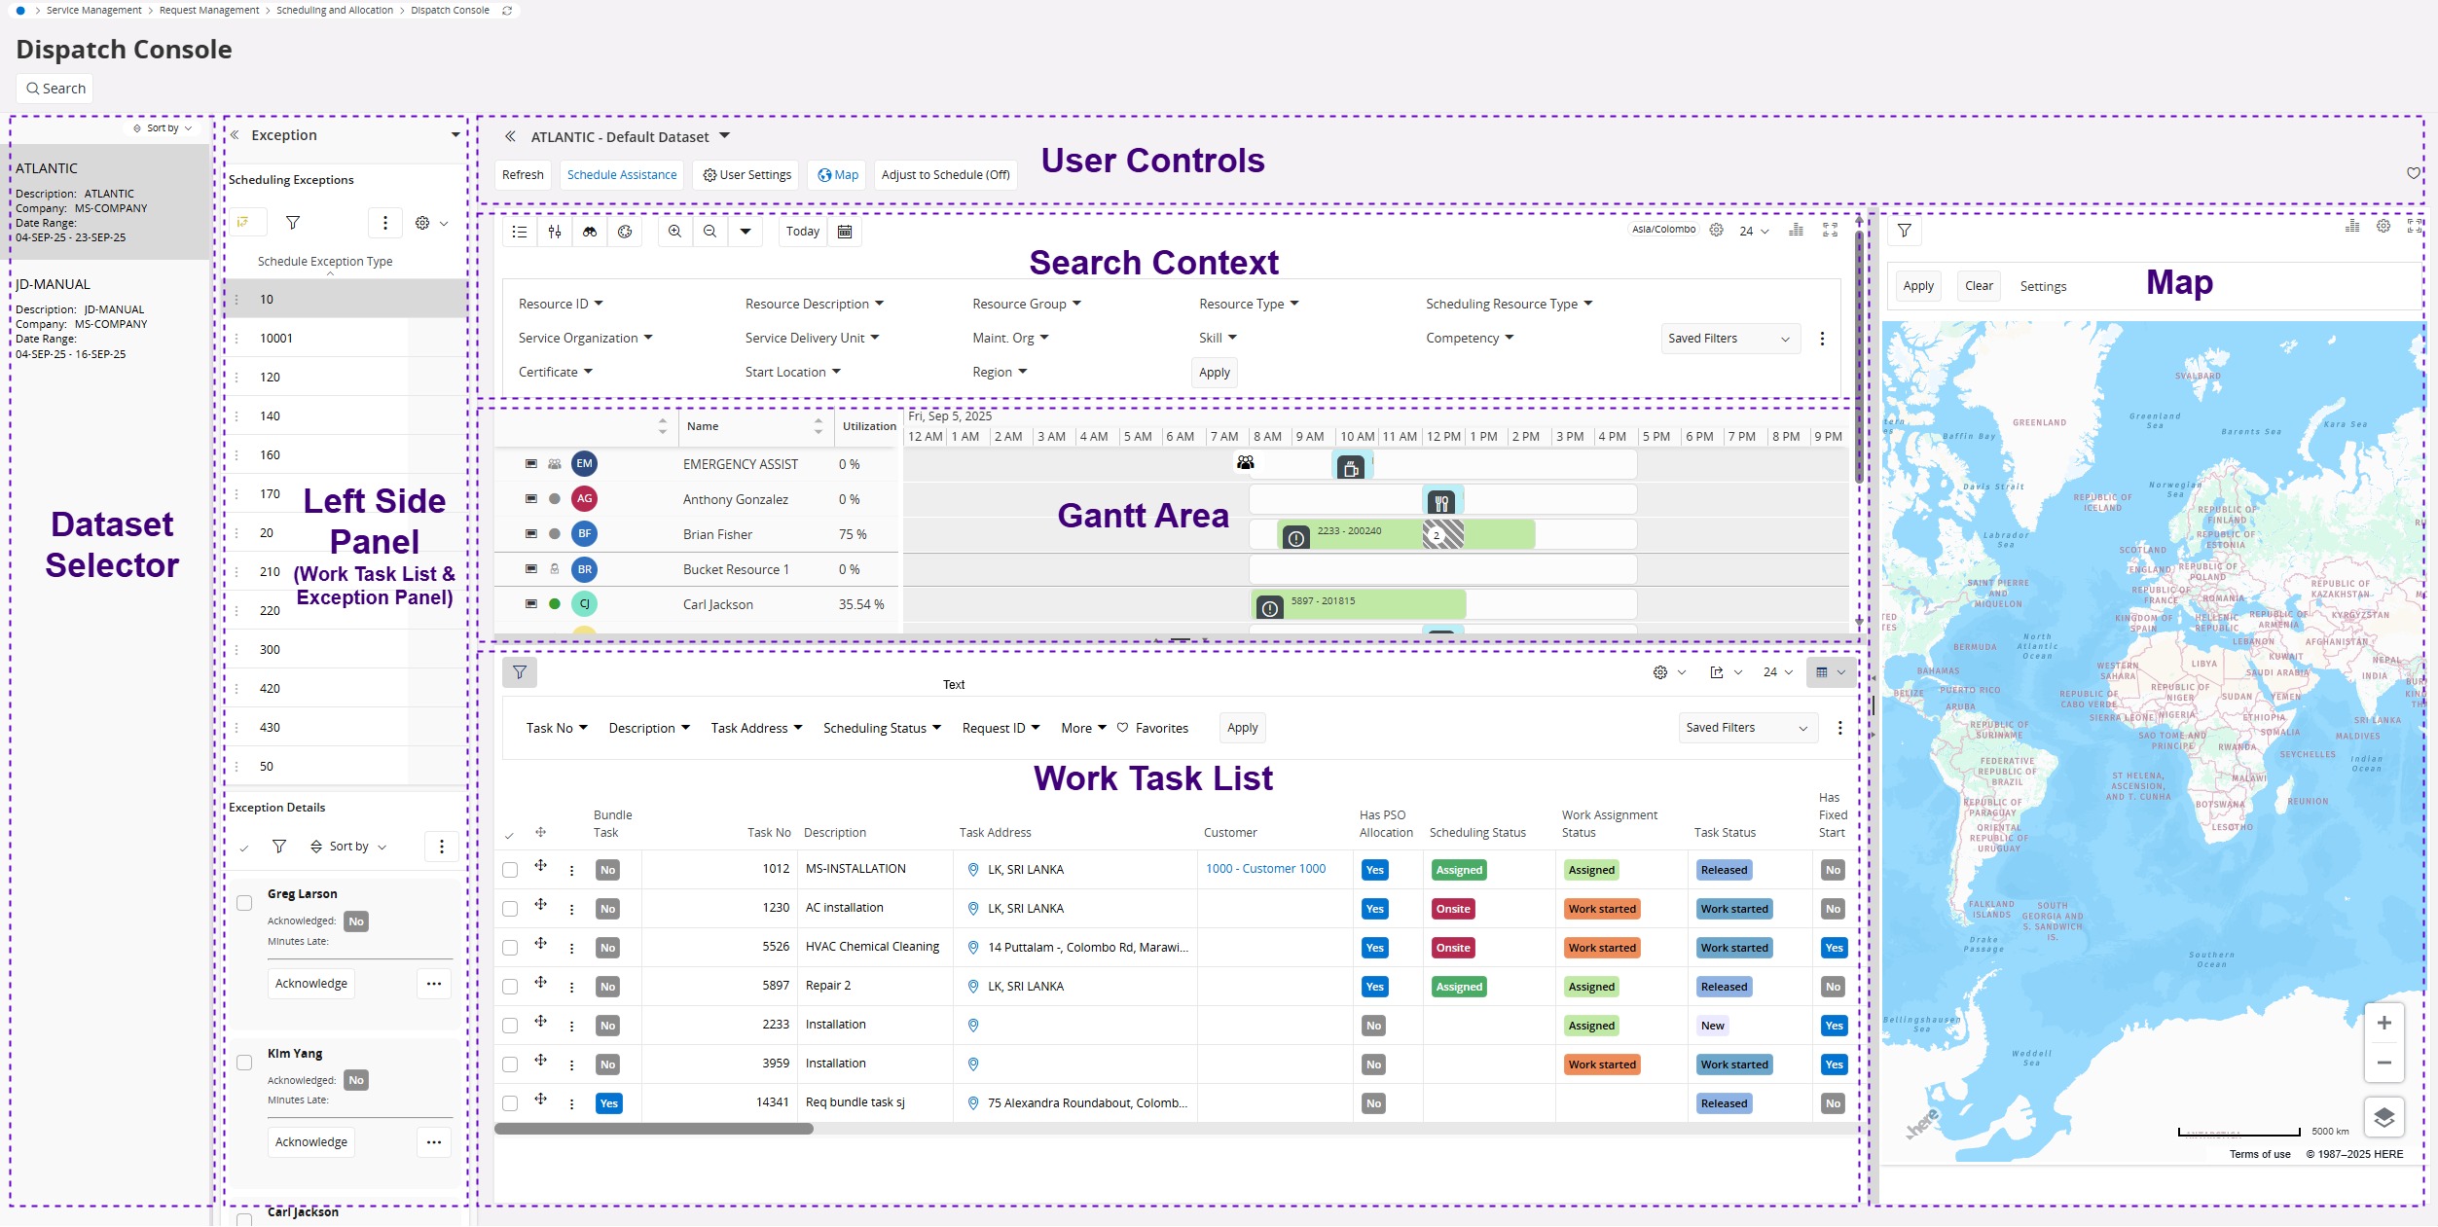Tick the checkbox for task 5897 row
This screenshot has width=2438, height=1227.
(510, 987)
